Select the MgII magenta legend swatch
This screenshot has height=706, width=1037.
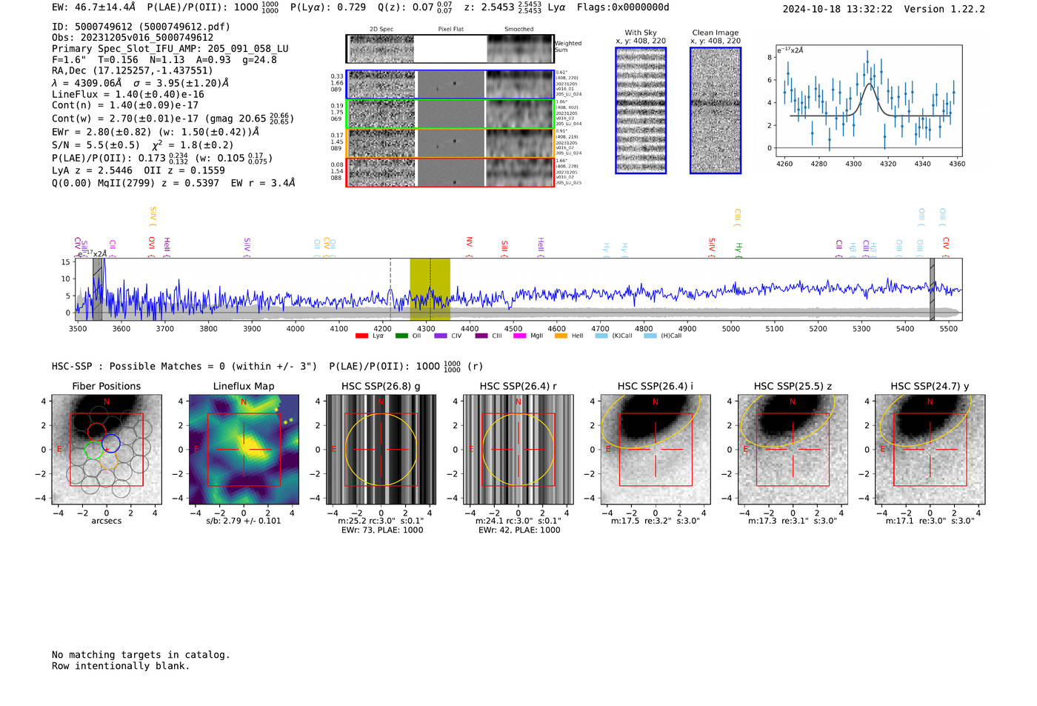(x=519, y=336)
